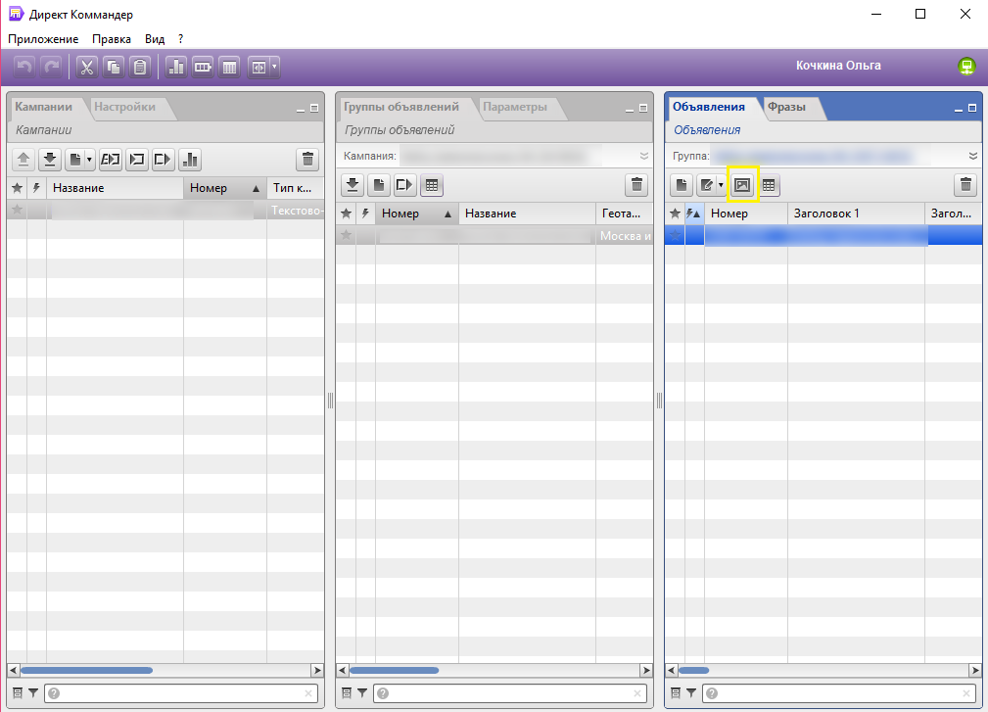Download campaigns with the Campaigns download arrow
Screen dimensions: 988x712
tap(50, 160)
